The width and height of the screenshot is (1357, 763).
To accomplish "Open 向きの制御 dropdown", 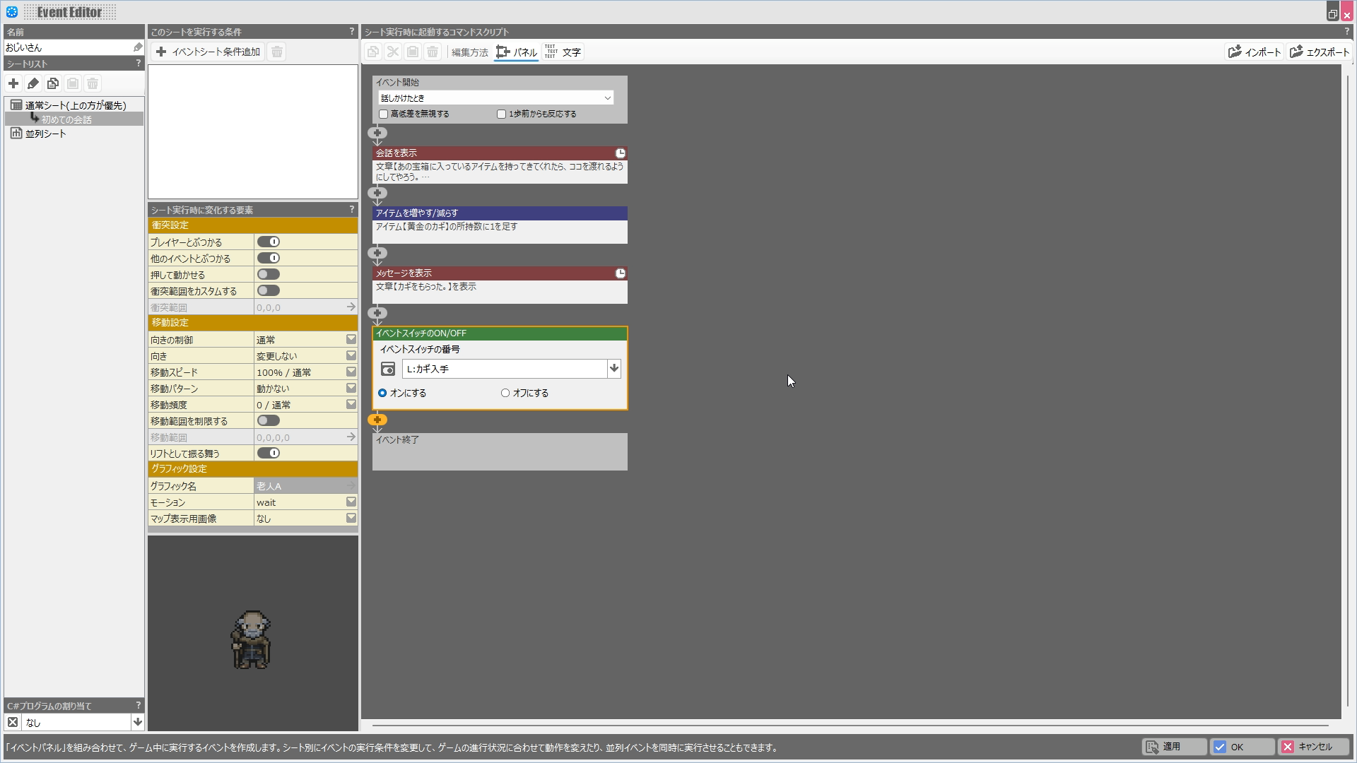I will coord(351,339).
